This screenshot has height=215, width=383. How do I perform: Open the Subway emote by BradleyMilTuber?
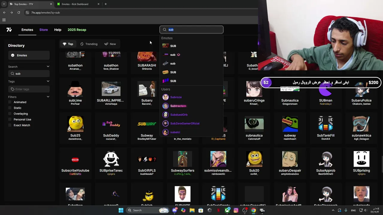pos(147,128)
